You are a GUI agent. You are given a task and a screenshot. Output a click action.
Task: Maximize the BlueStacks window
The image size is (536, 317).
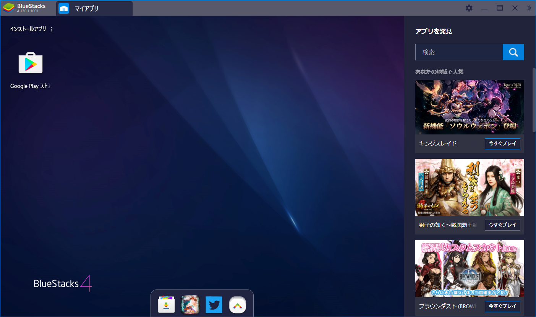coord(500,8)
